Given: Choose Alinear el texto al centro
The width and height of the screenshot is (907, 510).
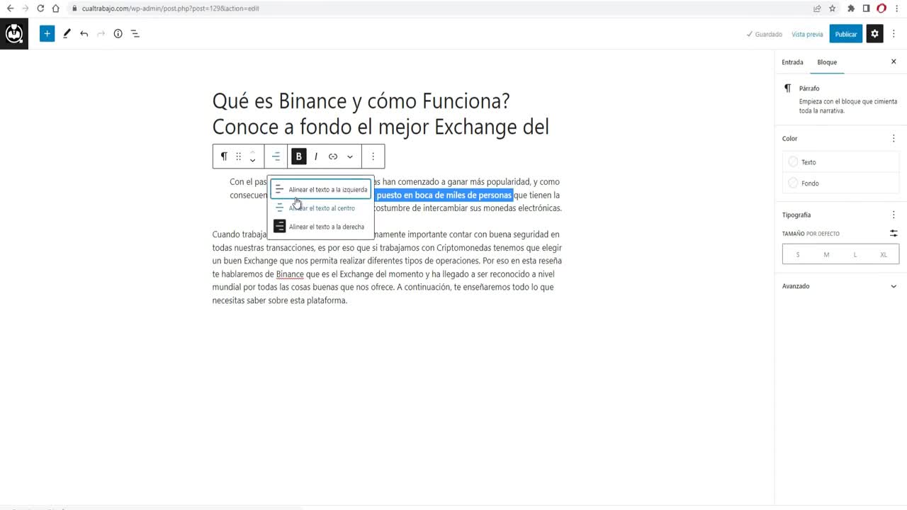Looking at the screenshot, I should (x=320, y=208).
